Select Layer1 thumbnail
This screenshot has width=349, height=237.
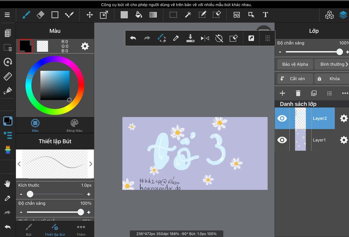coord(300,140)
